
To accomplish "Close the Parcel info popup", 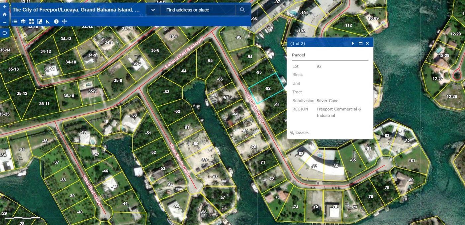I will pos(367,44).
